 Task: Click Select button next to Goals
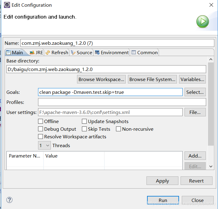point(195,92)
